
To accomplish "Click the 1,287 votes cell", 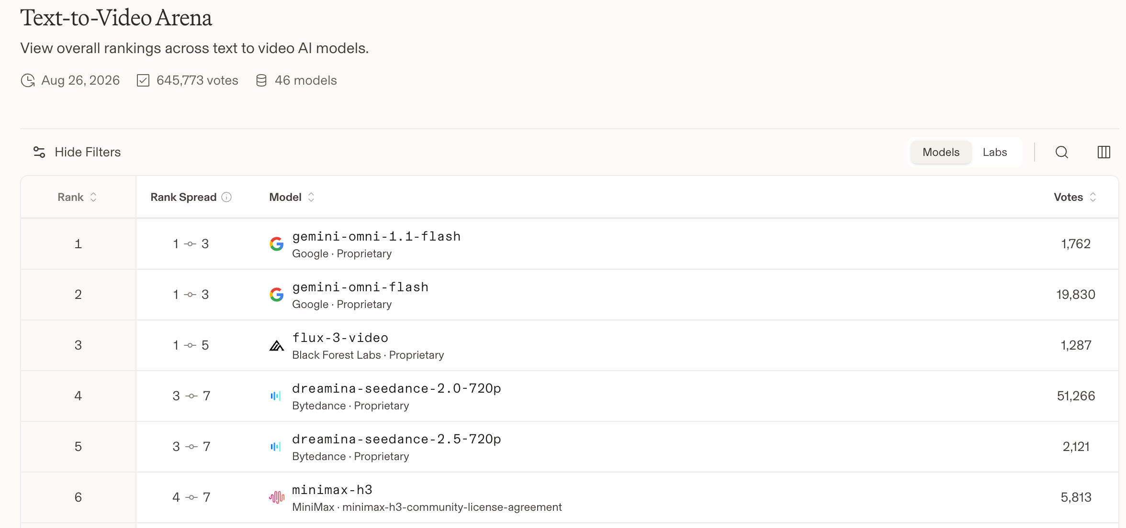I will (x=1076, y=345).
